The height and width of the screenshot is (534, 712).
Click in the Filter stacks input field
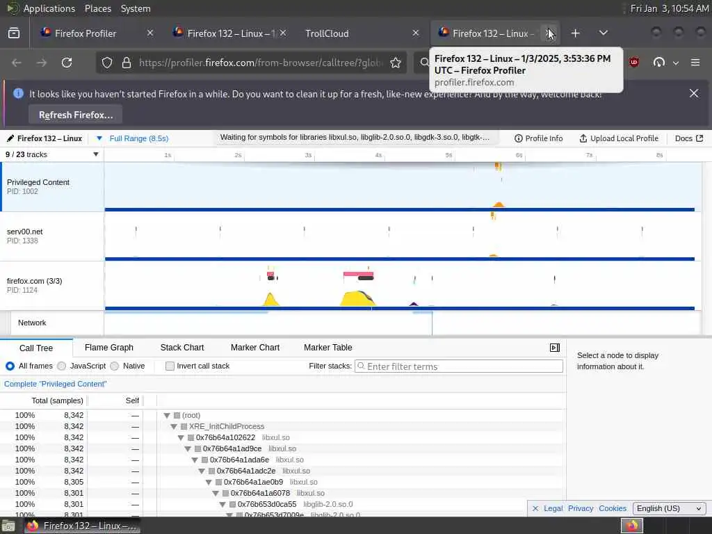[x=459, y=366]
